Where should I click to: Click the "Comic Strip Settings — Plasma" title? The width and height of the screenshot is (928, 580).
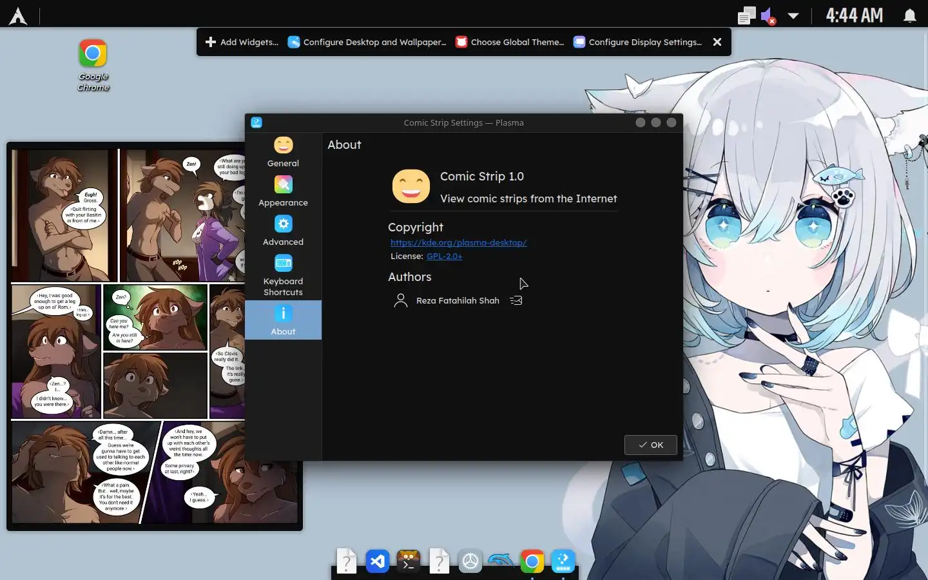463,122
